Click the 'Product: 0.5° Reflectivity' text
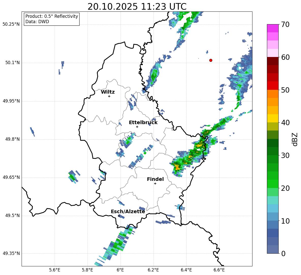The width and height of the screenshot is (301, 275). (x=52, y=16)
